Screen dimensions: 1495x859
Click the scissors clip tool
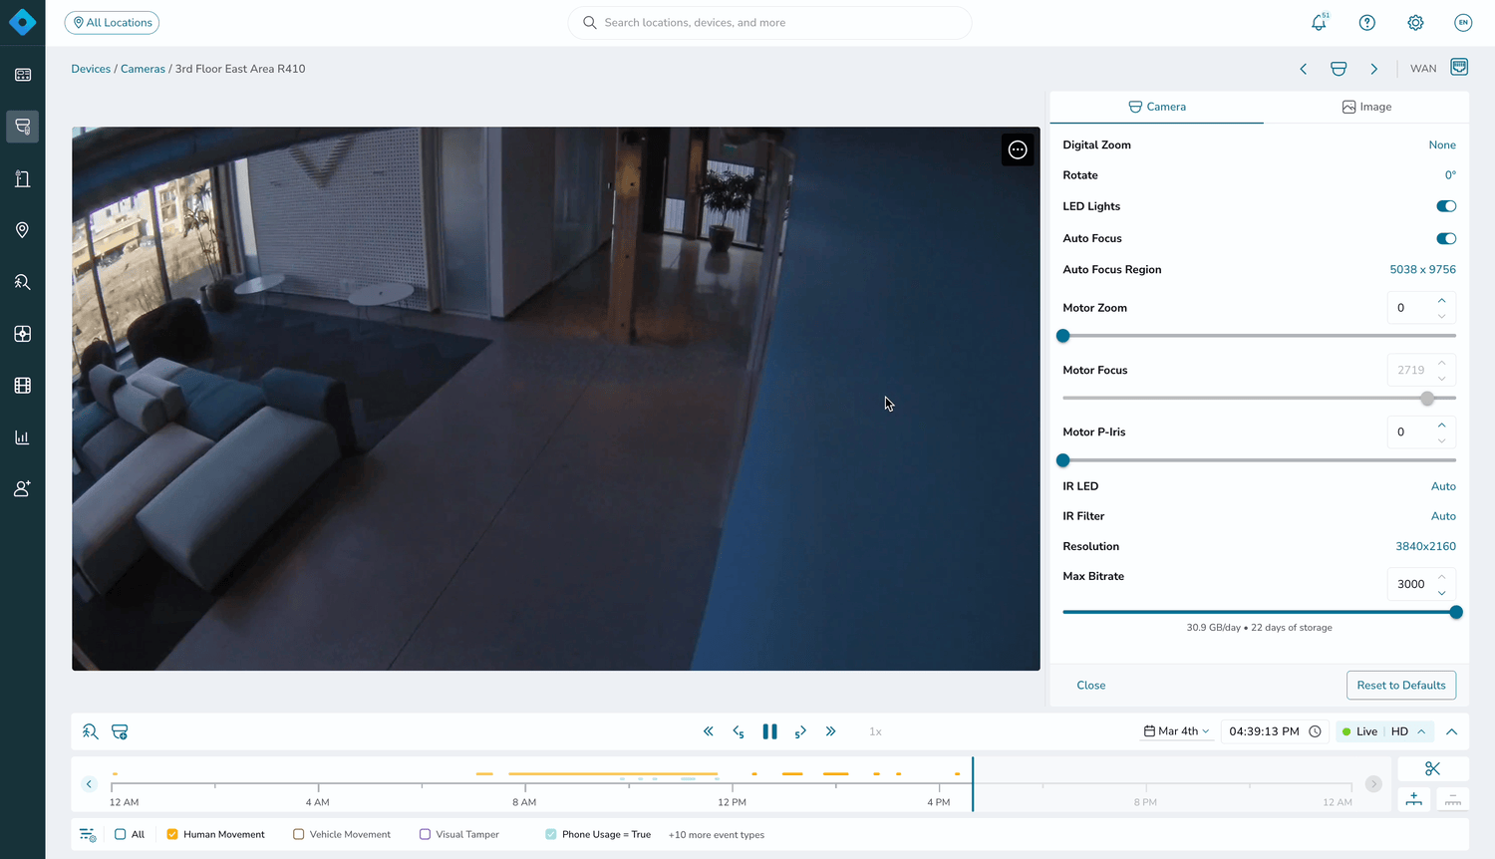[1433, 768]
